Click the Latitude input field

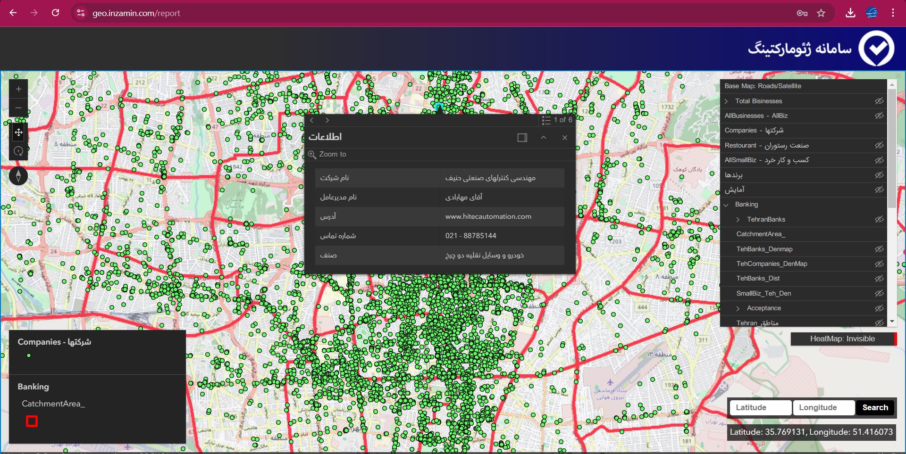click(760, 407)
